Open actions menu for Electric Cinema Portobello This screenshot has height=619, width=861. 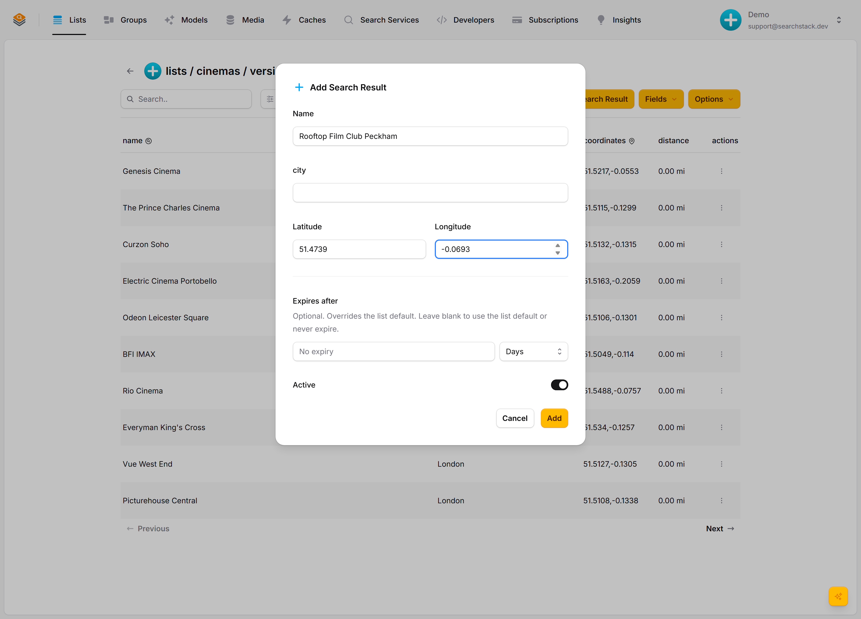[721, 281]
